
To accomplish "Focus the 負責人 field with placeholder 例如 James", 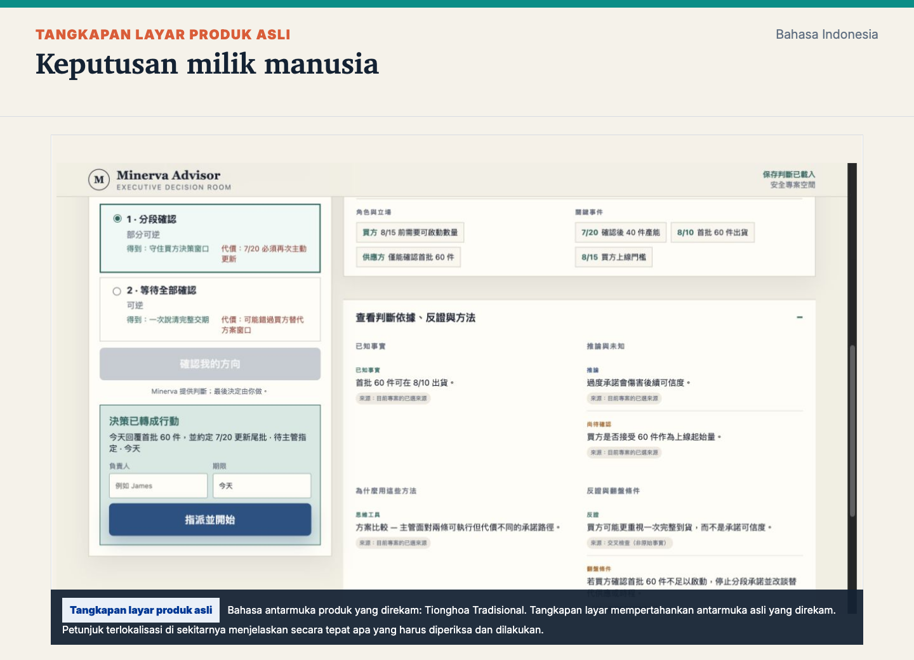I will [158, 485].
